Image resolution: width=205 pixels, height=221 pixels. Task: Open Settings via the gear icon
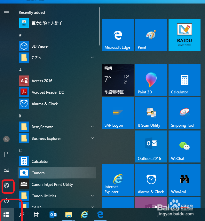click(x=6, y=185)
